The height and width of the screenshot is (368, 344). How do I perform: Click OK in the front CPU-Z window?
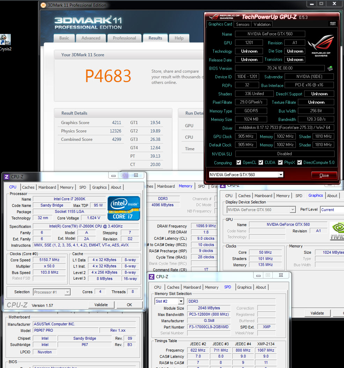130,305
